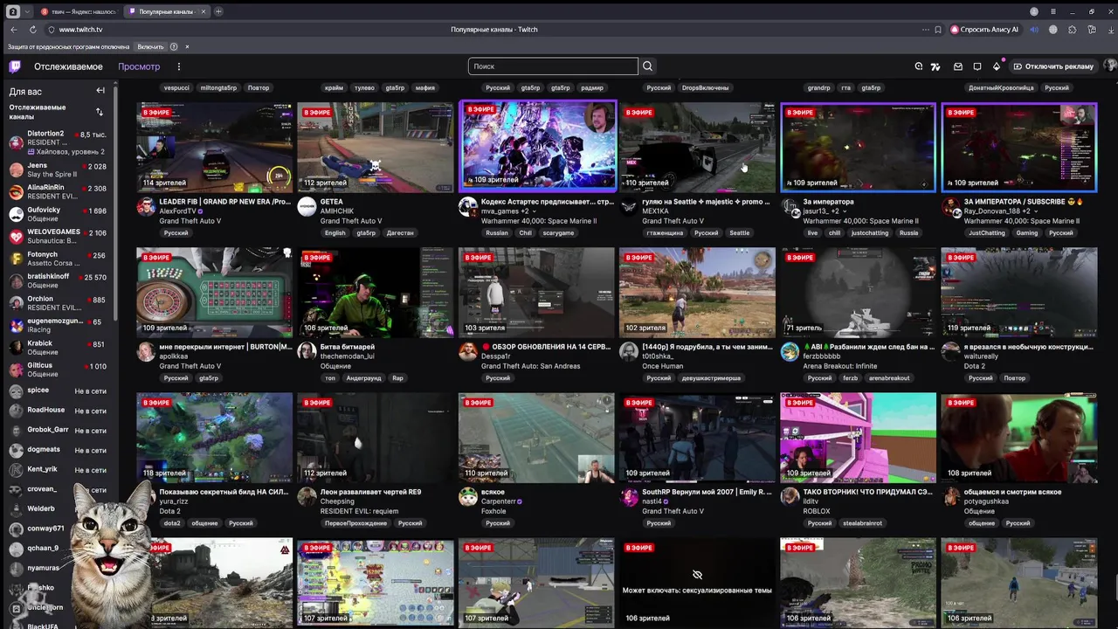
Task: Focus the Twitch Поиск search field
Action: [x=553, y=66]
